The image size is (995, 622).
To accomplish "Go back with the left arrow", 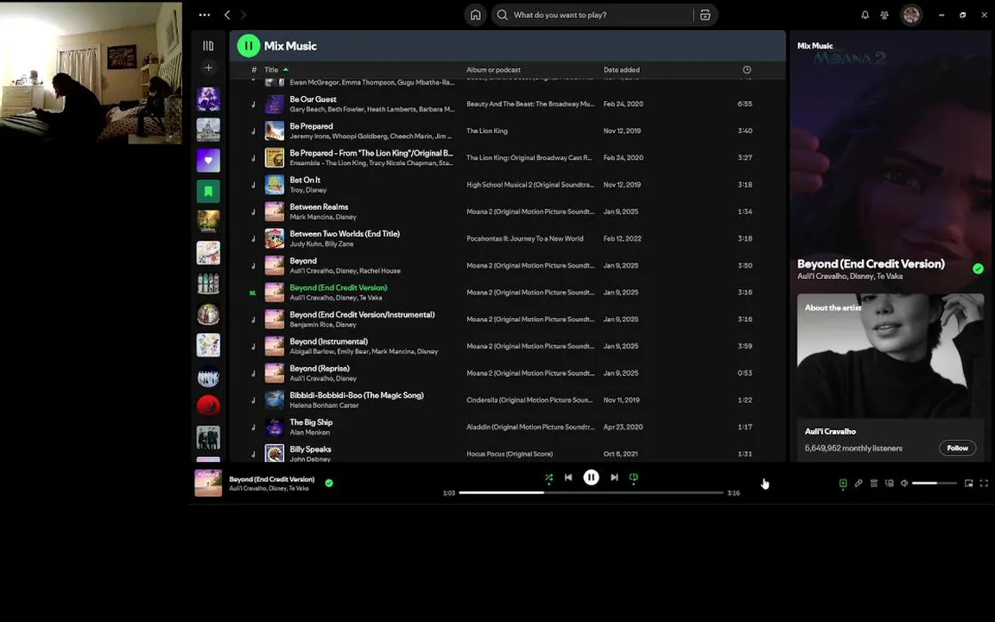I will (227, 15).
